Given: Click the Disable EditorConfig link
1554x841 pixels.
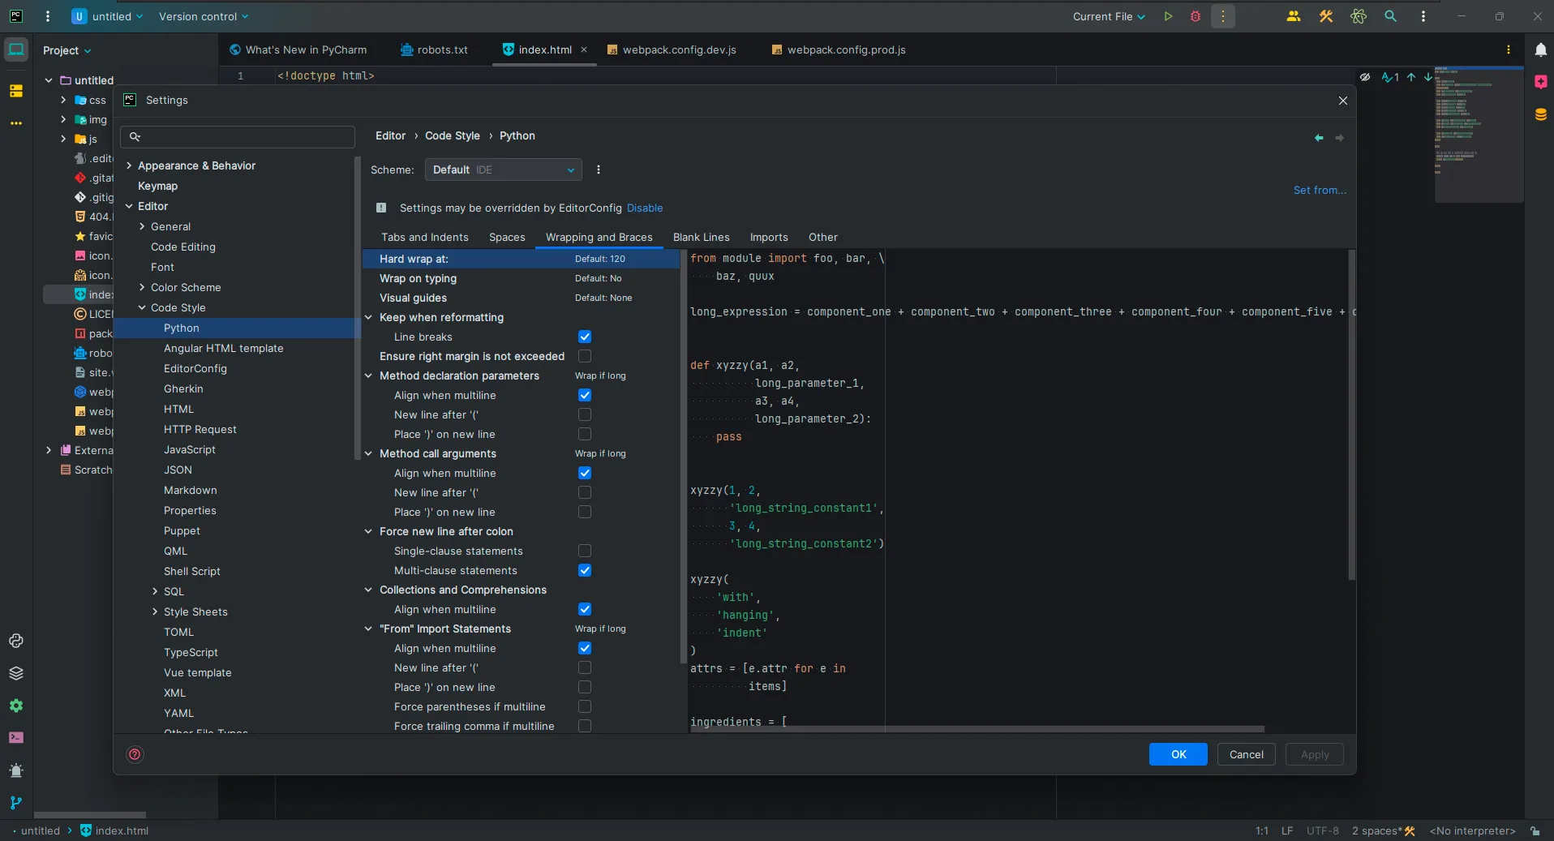Looking at the screenshot, I should 645,208.
